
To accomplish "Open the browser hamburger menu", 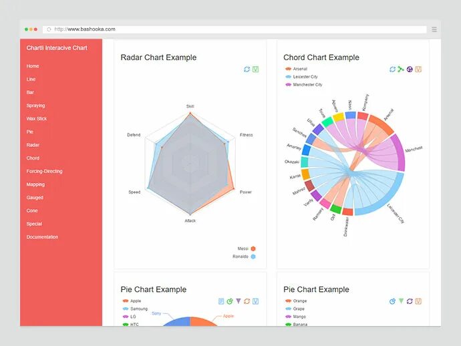I will pos(434,29).
